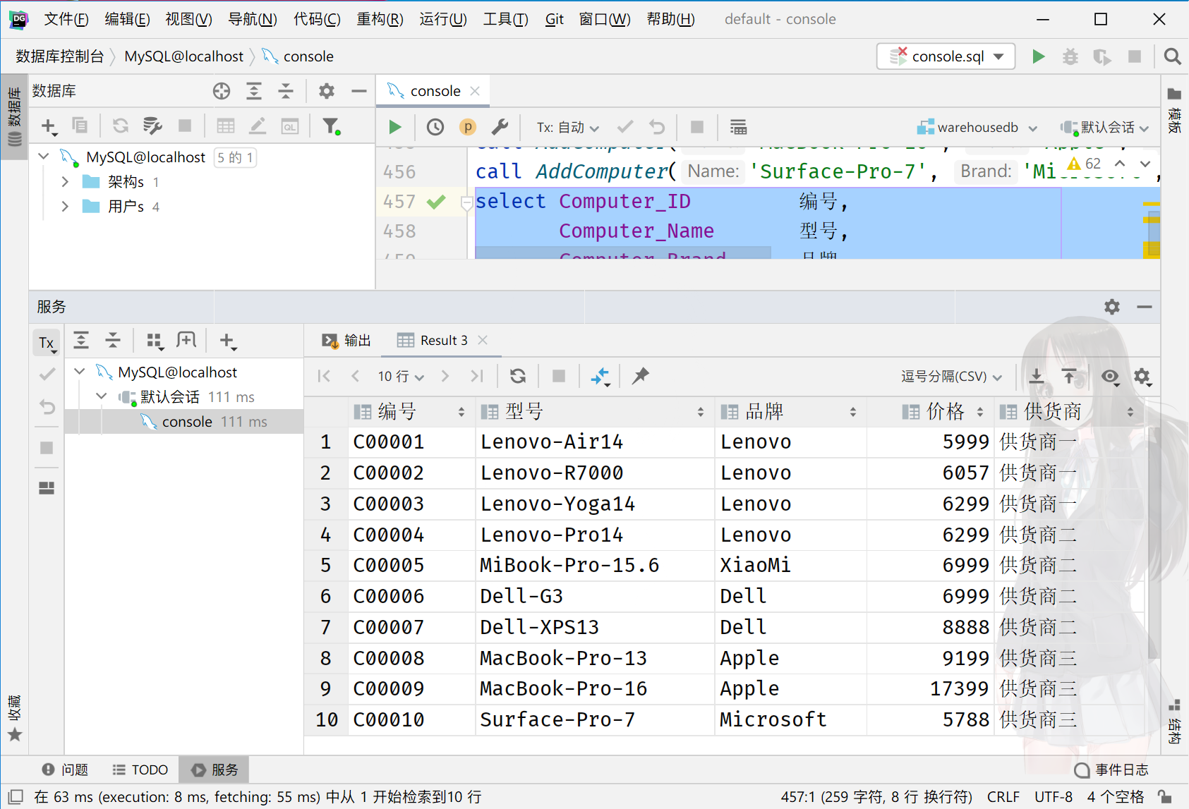Screen dimensions: 1189x809
Task: Pin the Result 3 tab
Action: [x=640, y=376]
